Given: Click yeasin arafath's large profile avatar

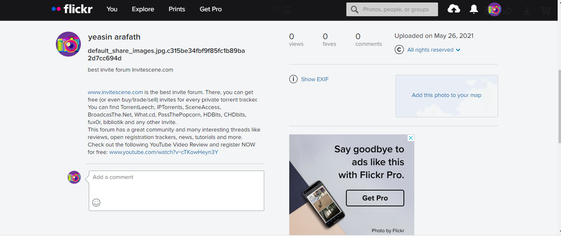Looking at the screenshot, I should pyautogui.click(x=68, y=44).
